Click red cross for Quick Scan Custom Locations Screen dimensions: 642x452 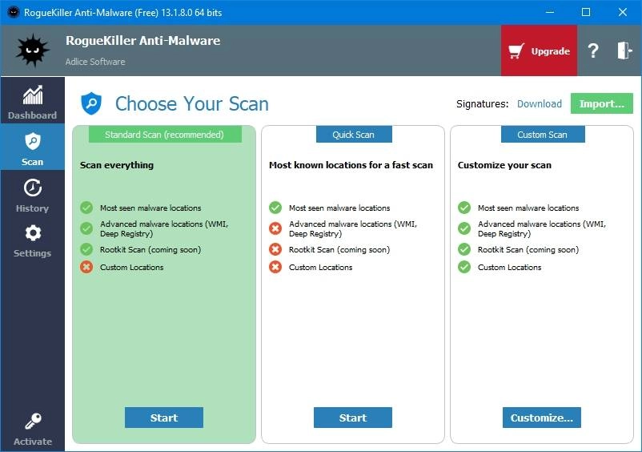pos(275,267)
